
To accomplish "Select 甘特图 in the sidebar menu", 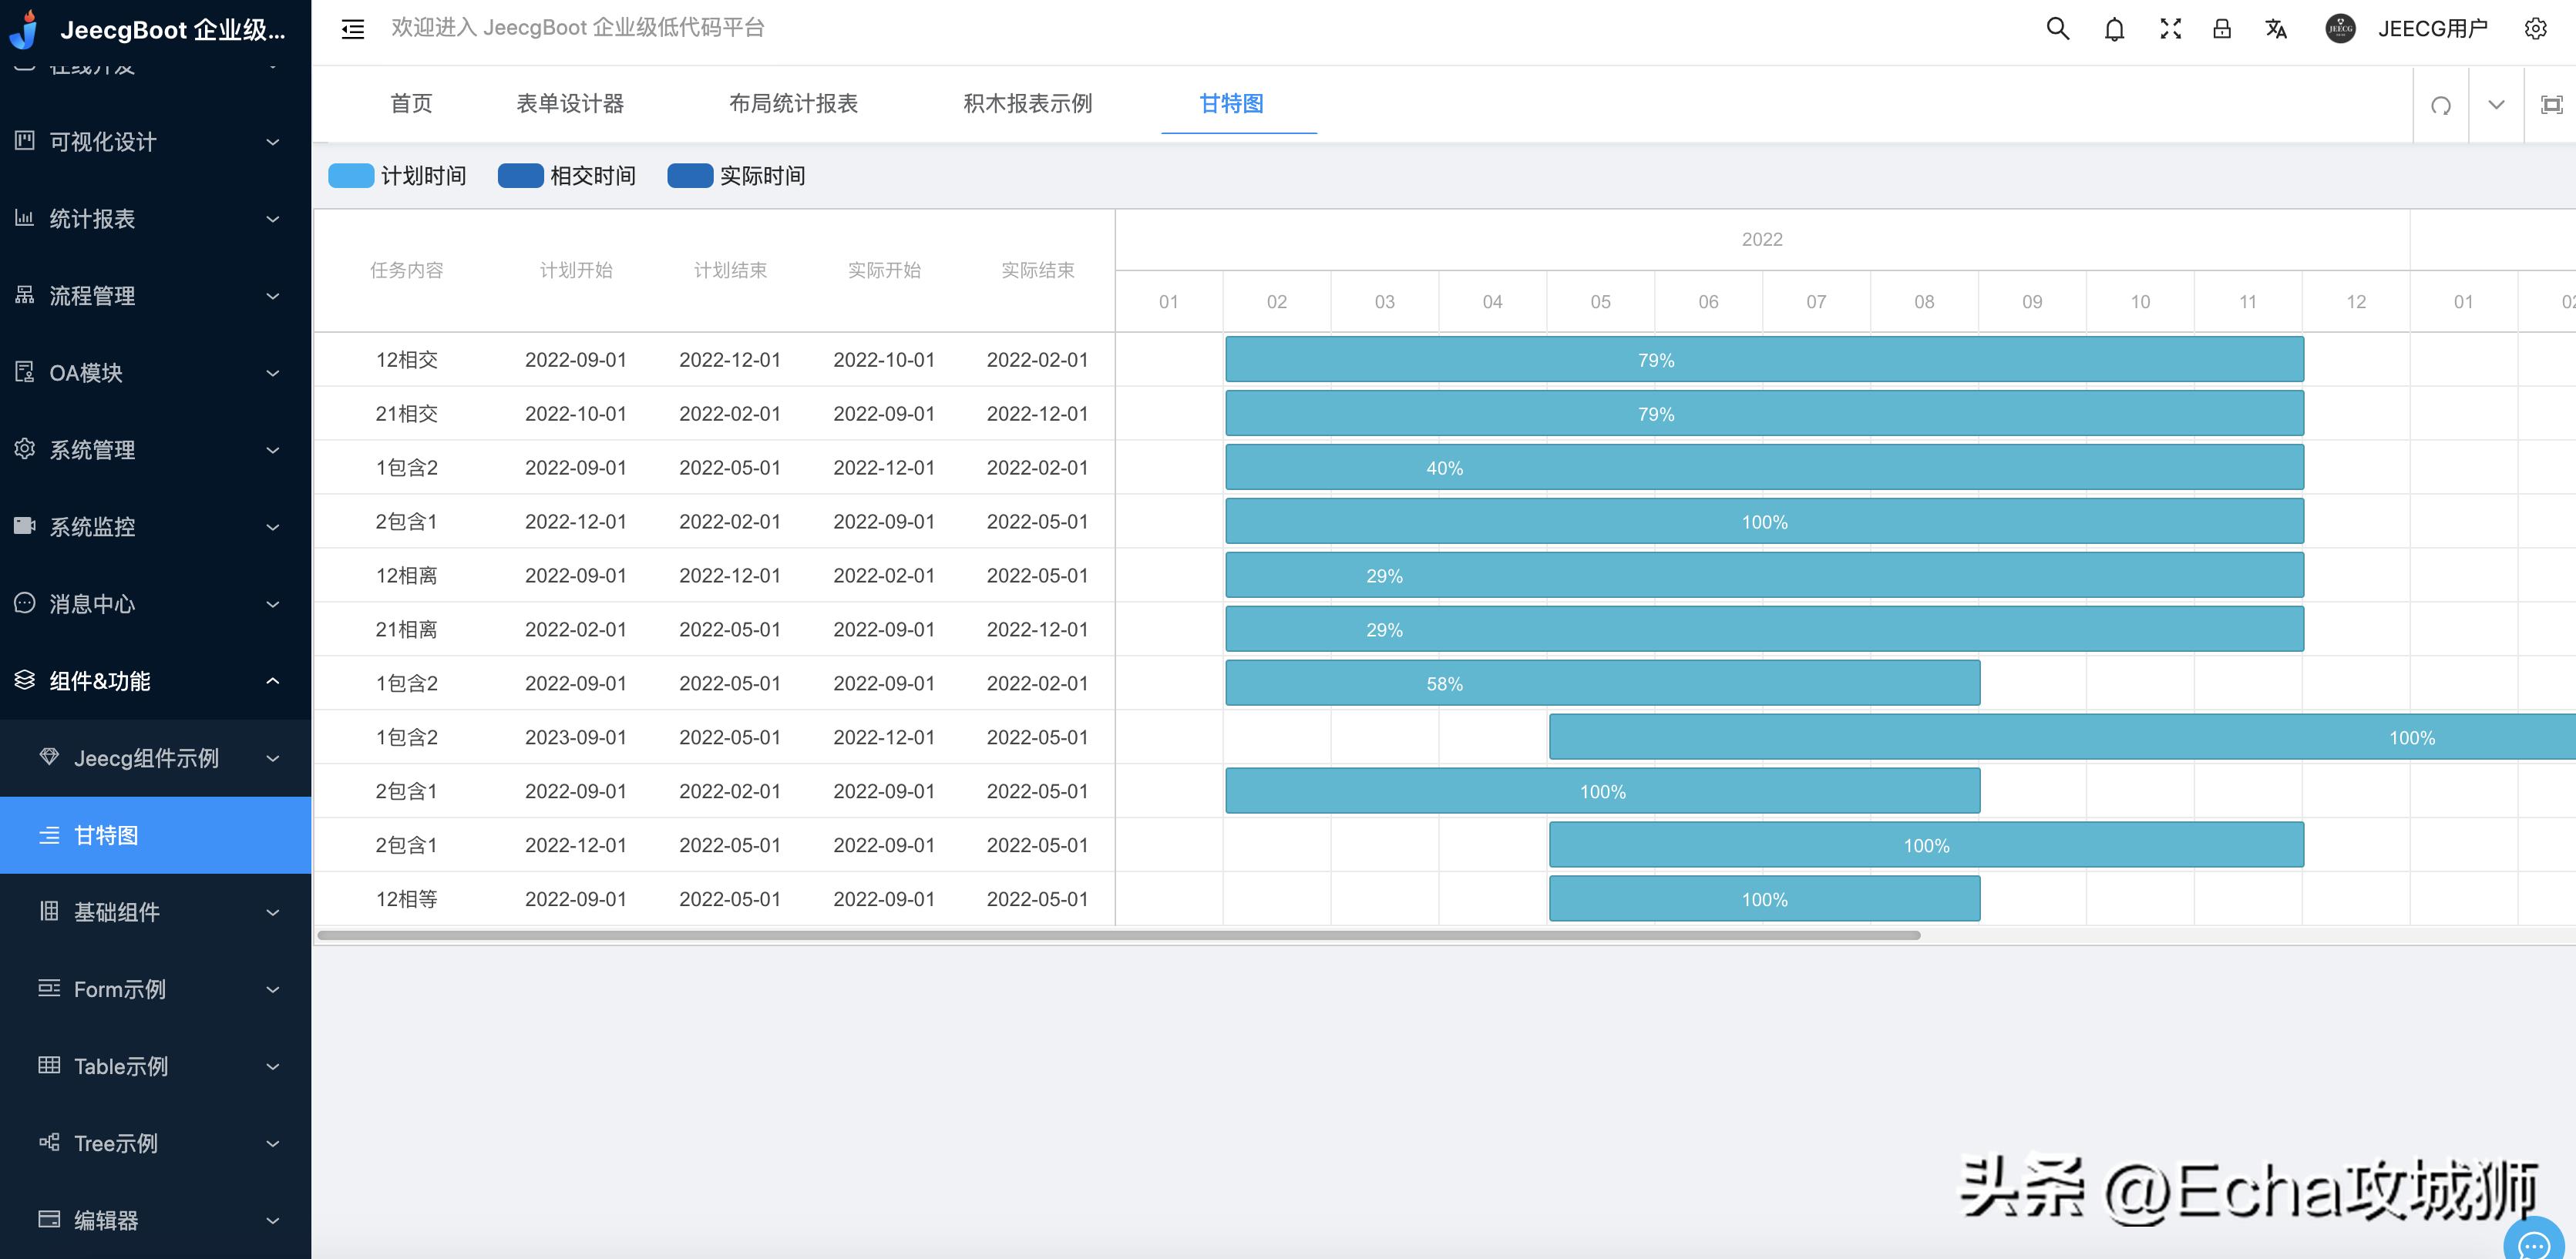I will pos(107,835).
